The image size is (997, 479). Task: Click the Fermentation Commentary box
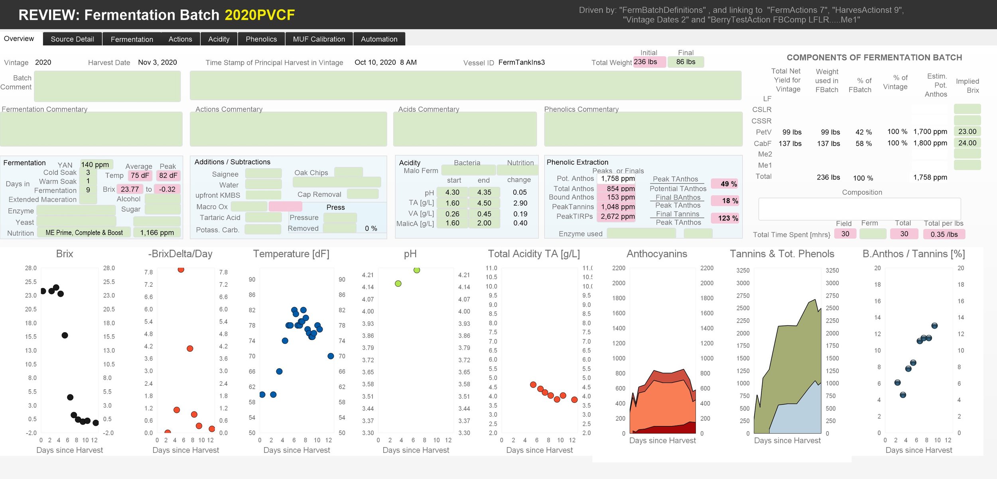91,129
